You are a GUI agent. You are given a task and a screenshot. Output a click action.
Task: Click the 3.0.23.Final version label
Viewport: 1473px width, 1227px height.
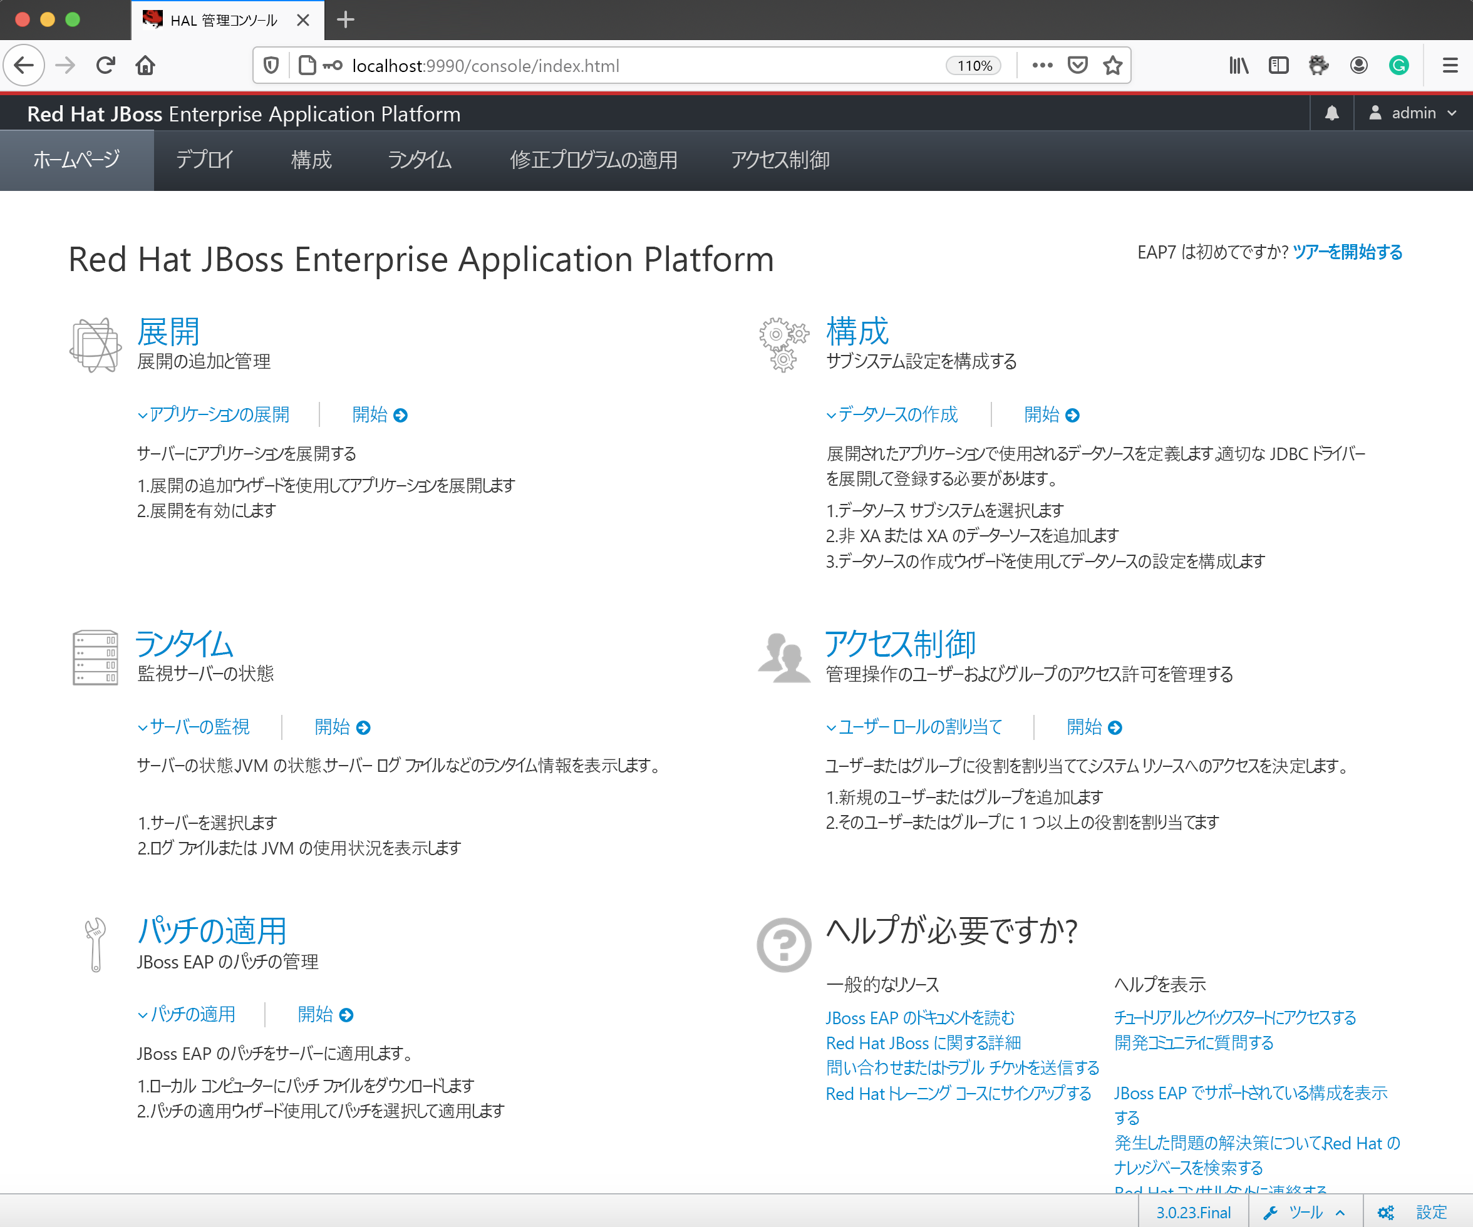pos(1193,1212)
